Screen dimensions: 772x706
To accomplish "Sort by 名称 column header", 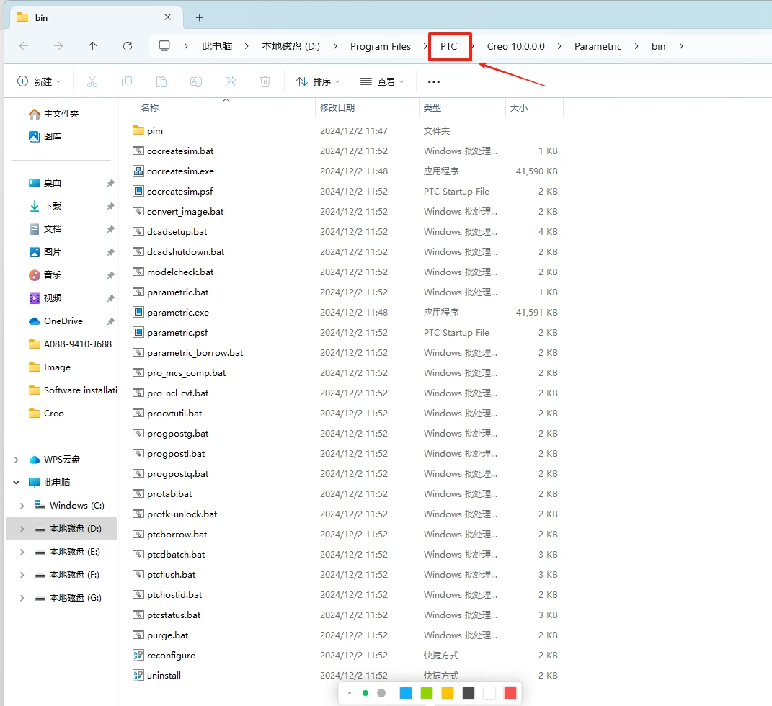I will click(x=150, y=108).
